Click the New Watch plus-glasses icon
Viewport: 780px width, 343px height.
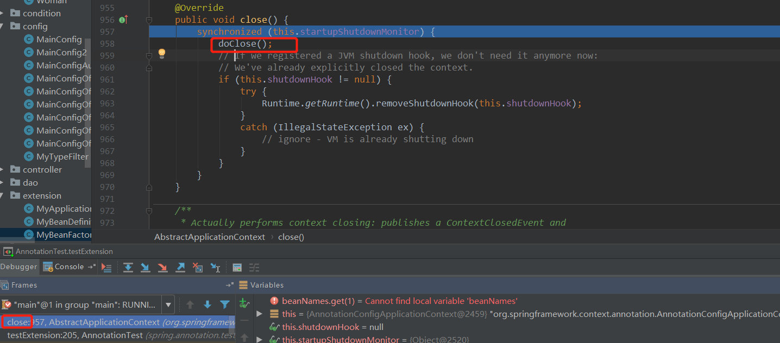click(244, 303)
